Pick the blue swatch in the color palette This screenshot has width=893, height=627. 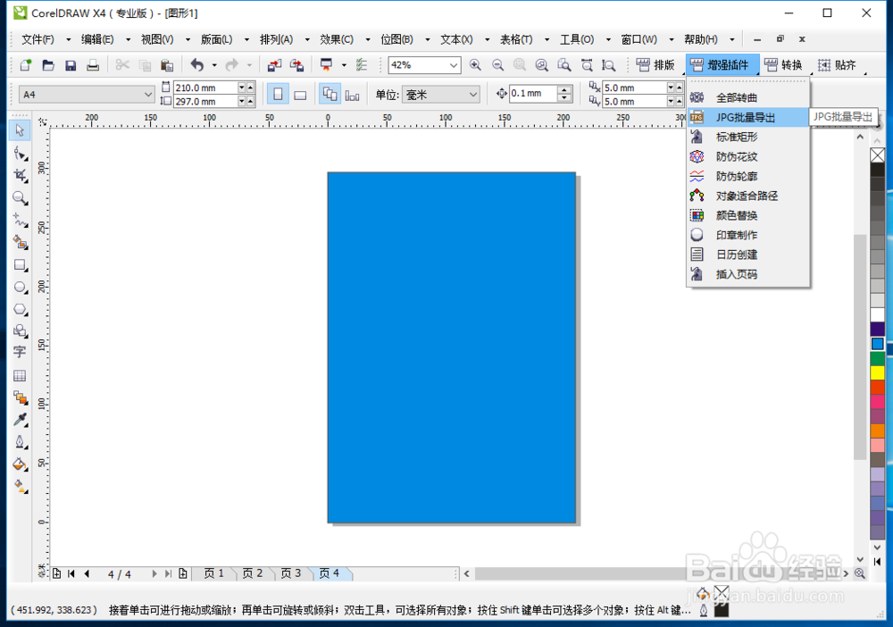(x=878, y=343)
